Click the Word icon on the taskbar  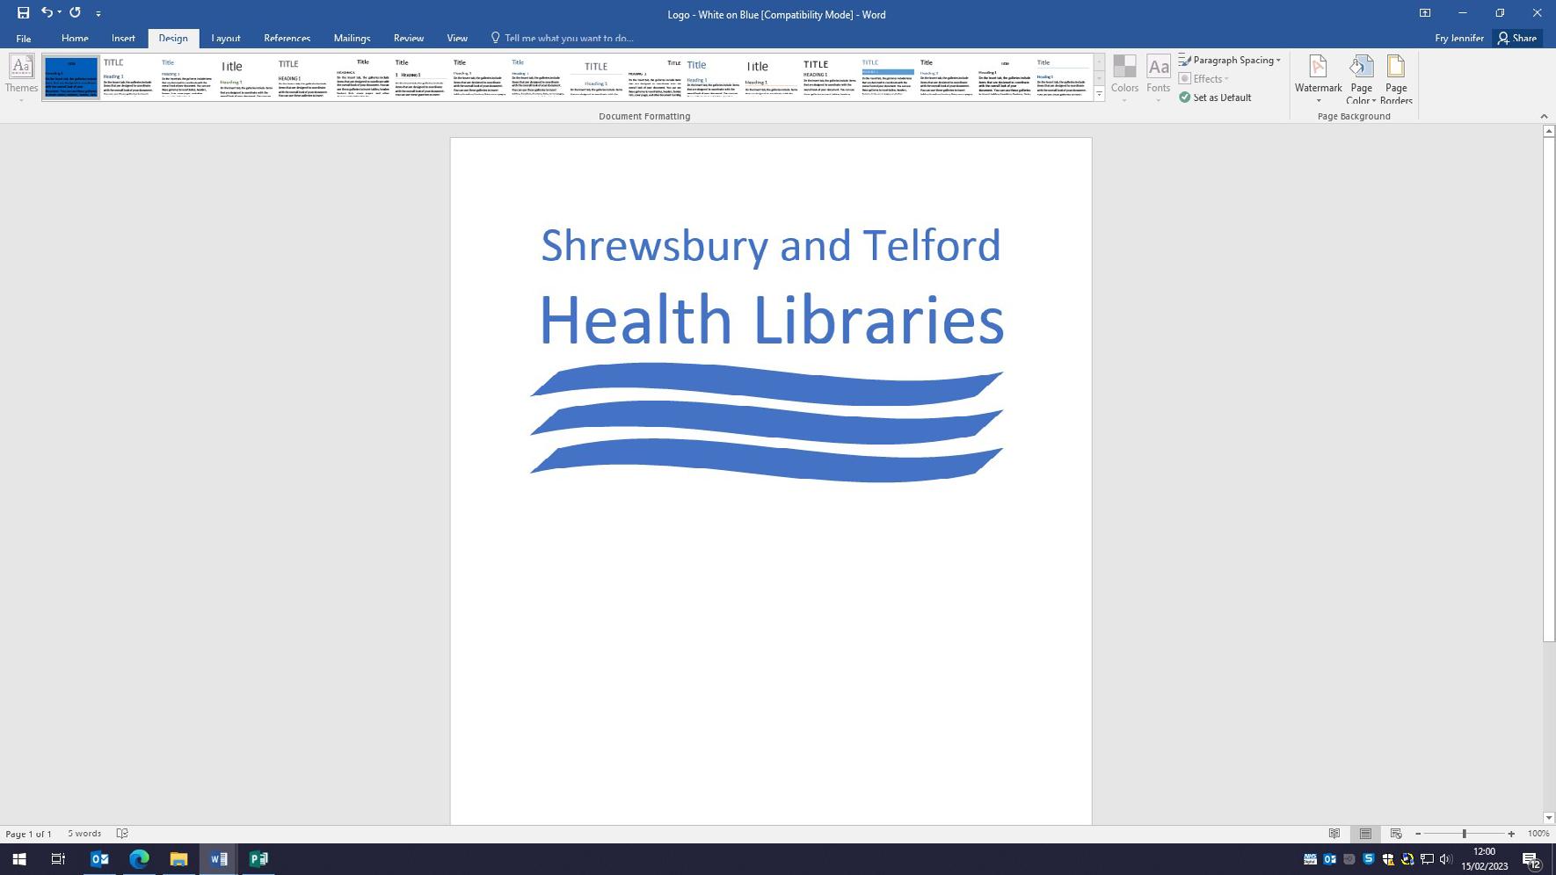pos(219,859)
